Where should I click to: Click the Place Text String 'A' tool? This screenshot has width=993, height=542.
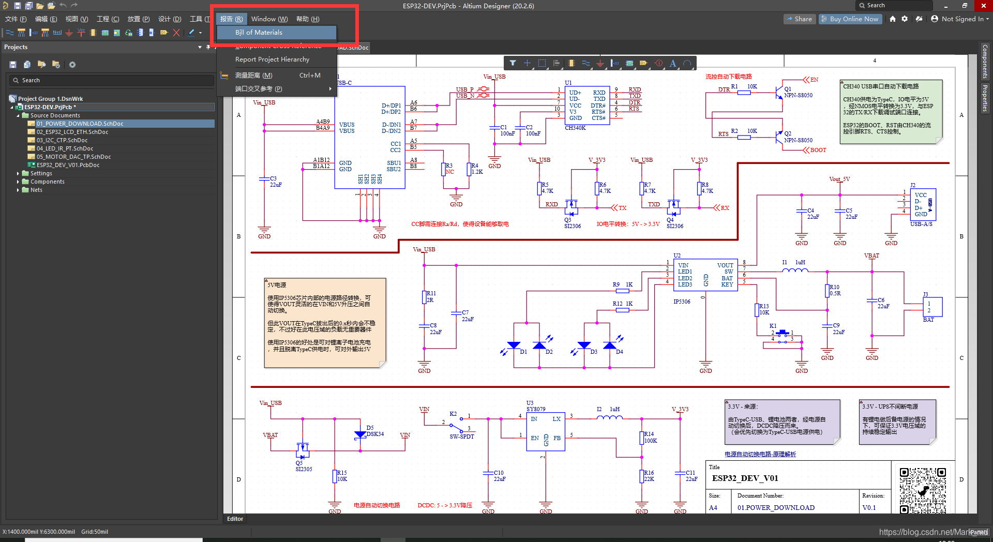click(x=673, y=63)
